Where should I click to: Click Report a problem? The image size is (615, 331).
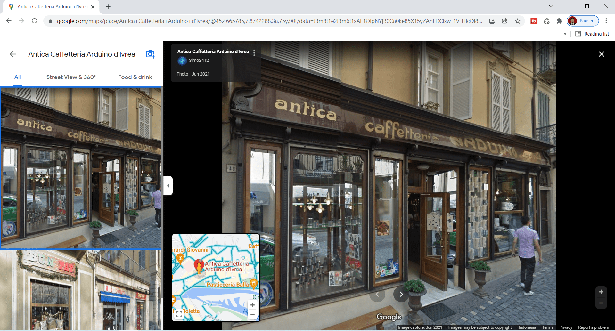(x=594, y=327)
